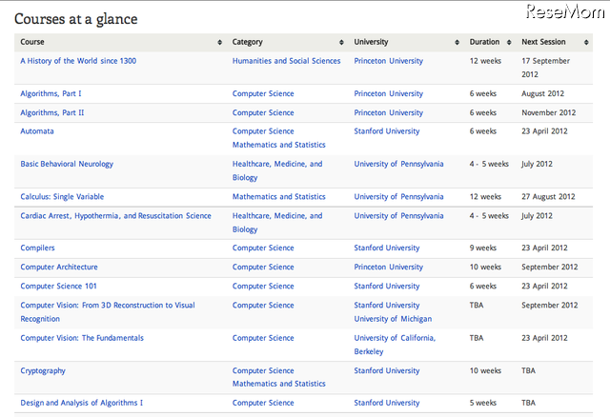
Task: Sort table by the Course column arrow
Action: [x=220, y=42]
